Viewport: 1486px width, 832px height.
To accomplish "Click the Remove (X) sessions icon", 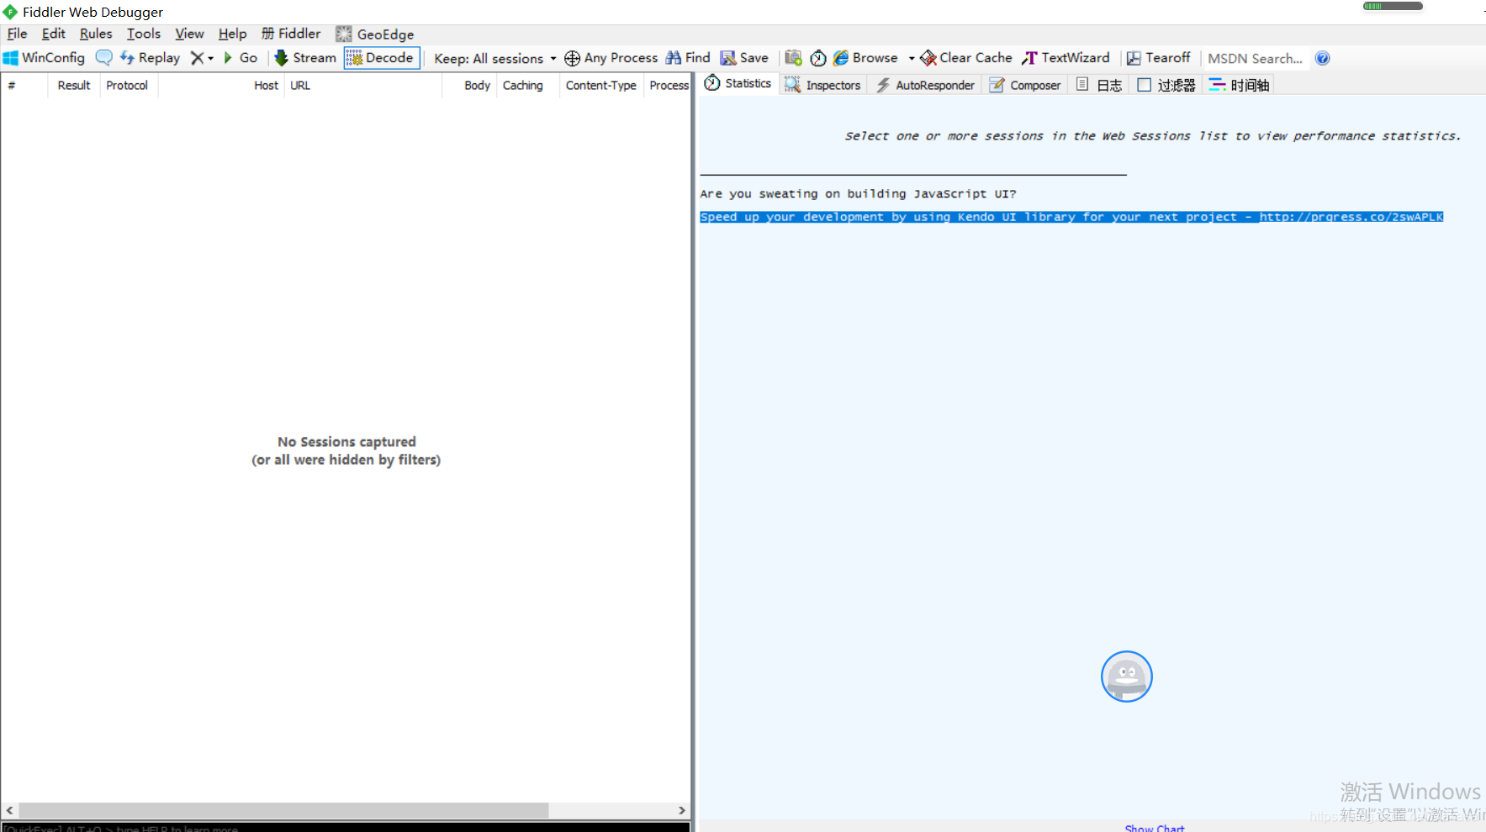I will [x=197, y=58].
